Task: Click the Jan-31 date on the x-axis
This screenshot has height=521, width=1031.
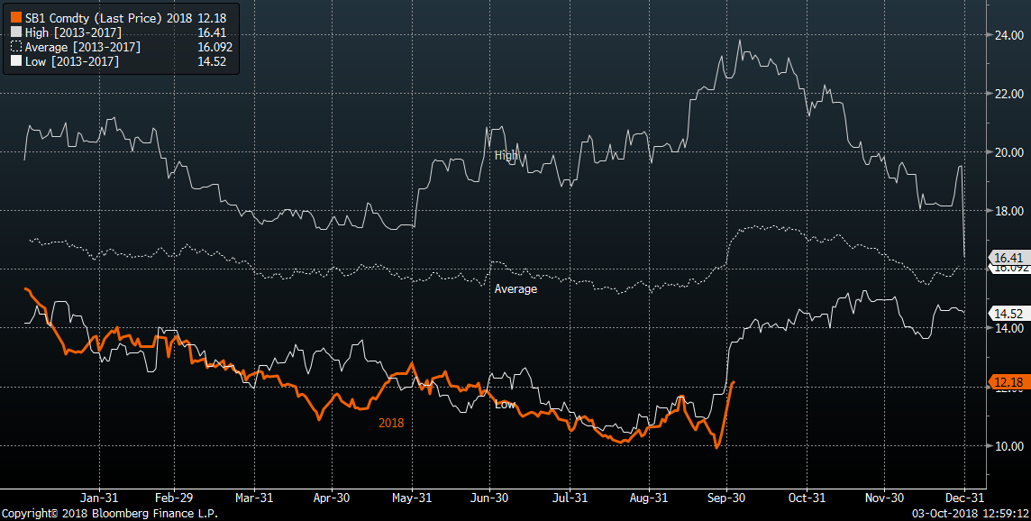Action: point(98,498)
